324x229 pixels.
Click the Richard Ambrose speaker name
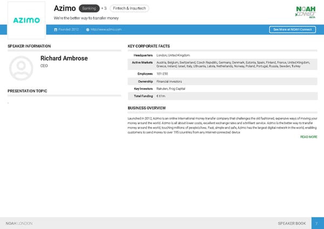coord(64,58)
